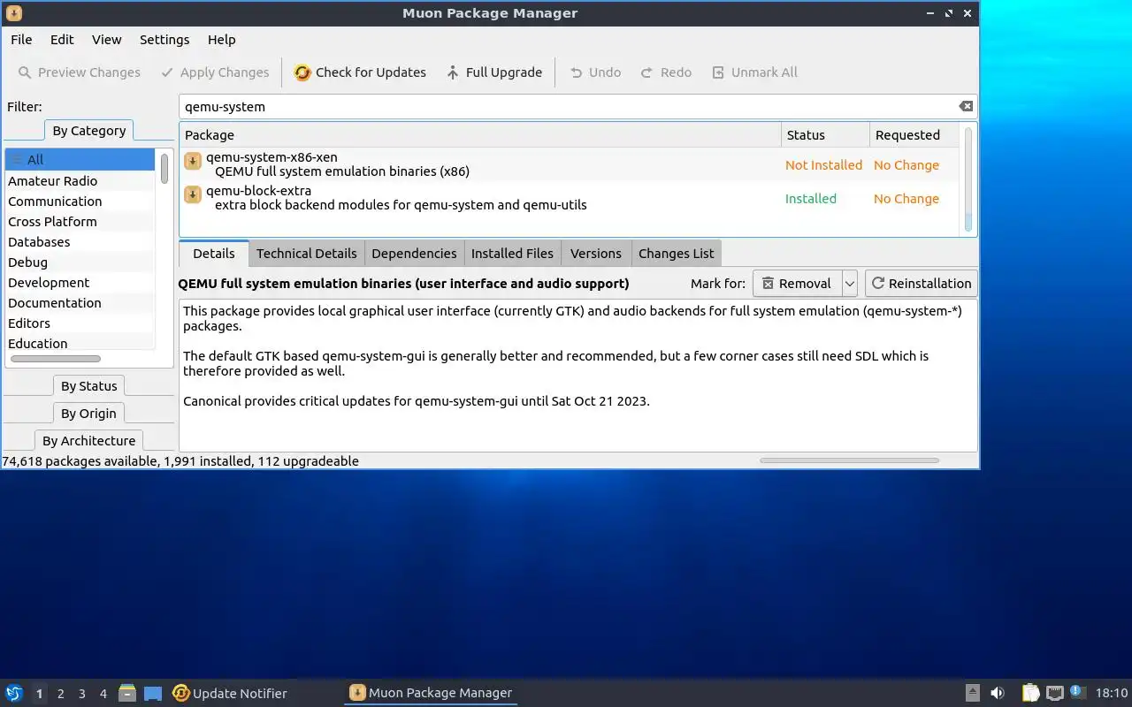
Task: Open the Versions tab
Action: coord(595,253)
